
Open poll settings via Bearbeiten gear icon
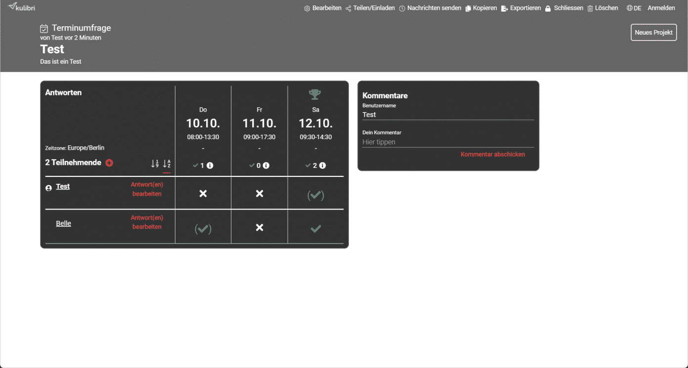click(x=307, y=8)
